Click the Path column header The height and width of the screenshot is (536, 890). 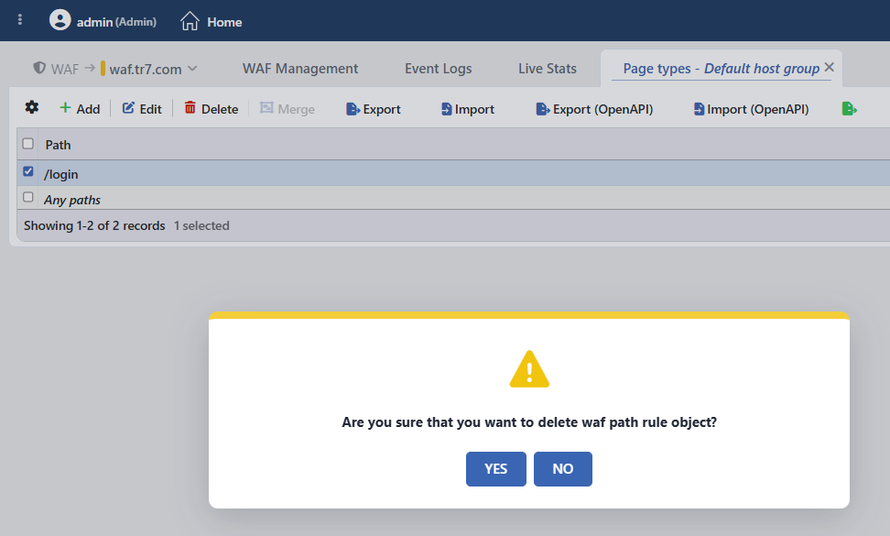(58, 145)
